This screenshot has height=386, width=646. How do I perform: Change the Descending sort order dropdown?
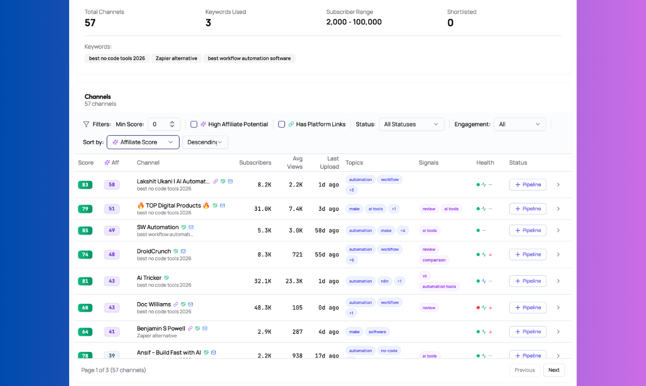point(205,142)
